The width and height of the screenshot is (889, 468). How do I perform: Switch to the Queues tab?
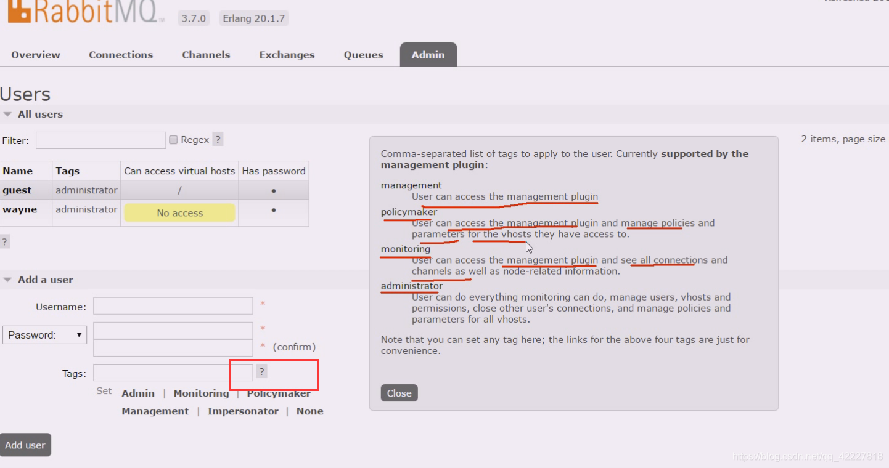[364, 55]
